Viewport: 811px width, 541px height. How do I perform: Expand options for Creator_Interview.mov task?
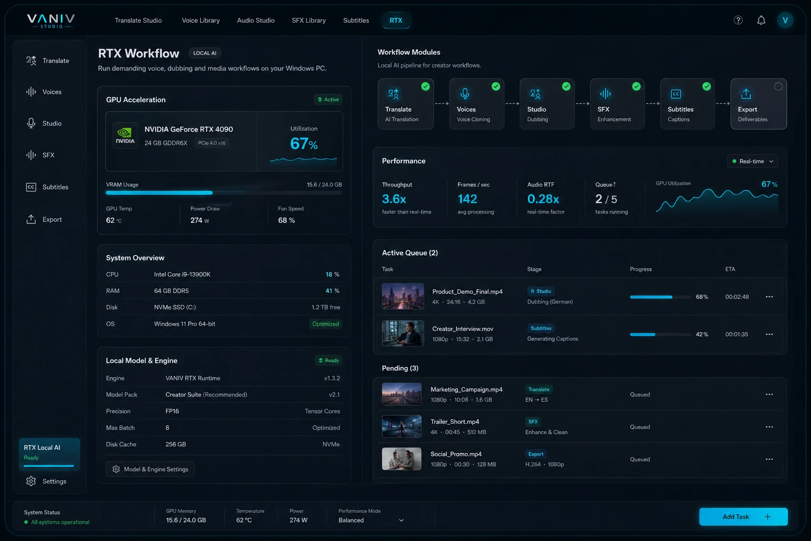[769, 334]
